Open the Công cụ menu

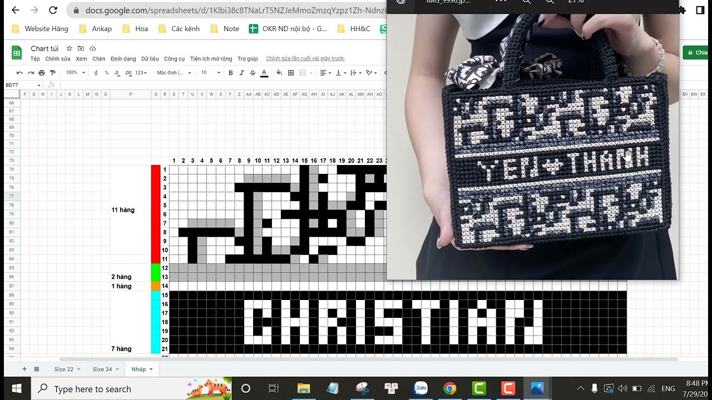pos(175,59)
